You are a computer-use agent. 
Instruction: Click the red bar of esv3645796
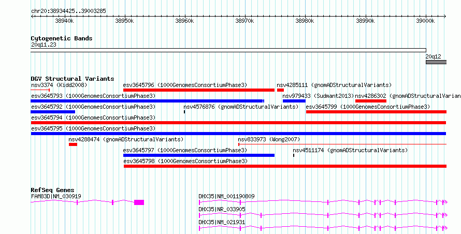pos(199,90)
